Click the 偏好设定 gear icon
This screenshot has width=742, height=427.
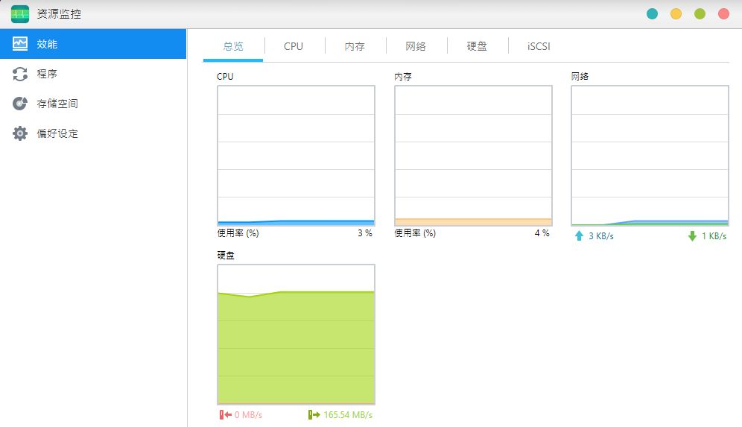click(x=20, y=133)
